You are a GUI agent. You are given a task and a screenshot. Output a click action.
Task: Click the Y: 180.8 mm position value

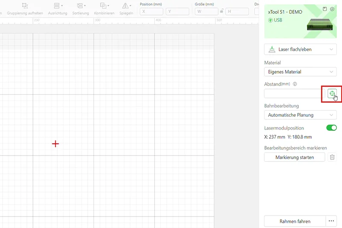click(x=300, y=137)
